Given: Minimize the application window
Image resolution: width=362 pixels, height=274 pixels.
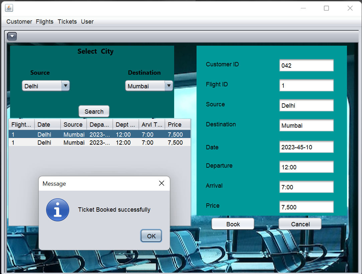Looking at the screenshot, I should click(x=303, y=8).
